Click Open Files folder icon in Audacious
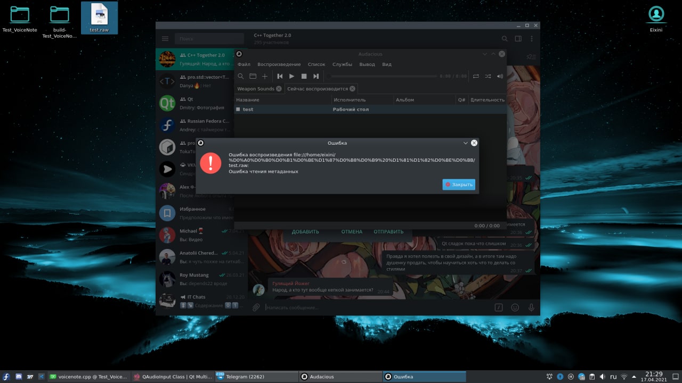Viewport: 682px width, 383px height. (x=253, y=77)
